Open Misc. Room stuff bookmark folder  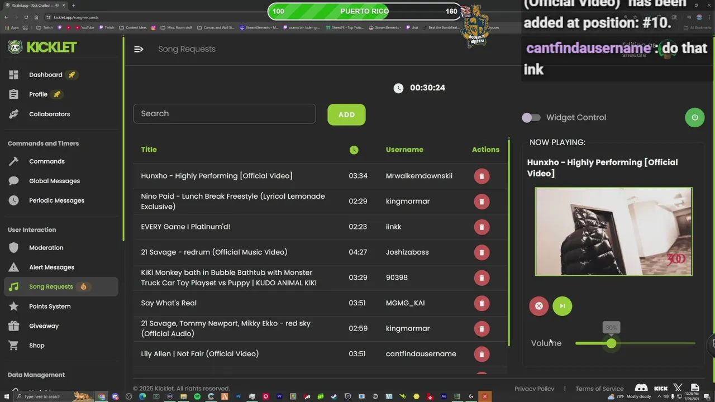click(176, 27)
